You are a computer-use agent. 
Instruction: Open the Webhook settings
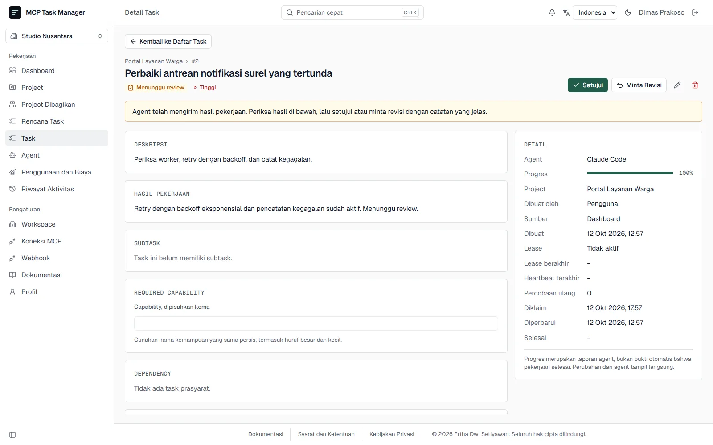pos(57,258)
